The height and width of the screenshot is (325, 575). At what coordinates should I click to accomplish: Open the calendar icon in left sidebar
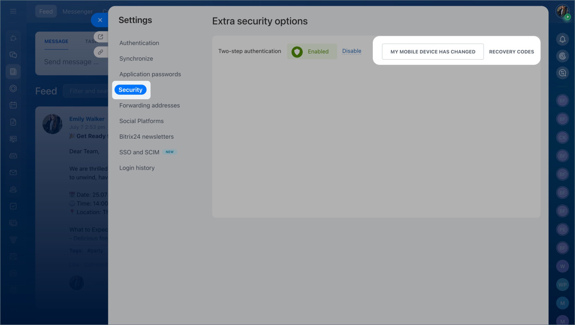13,105
